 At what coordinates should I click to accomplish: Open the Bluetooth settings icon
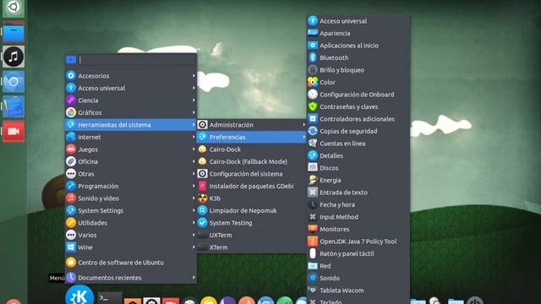313,57
